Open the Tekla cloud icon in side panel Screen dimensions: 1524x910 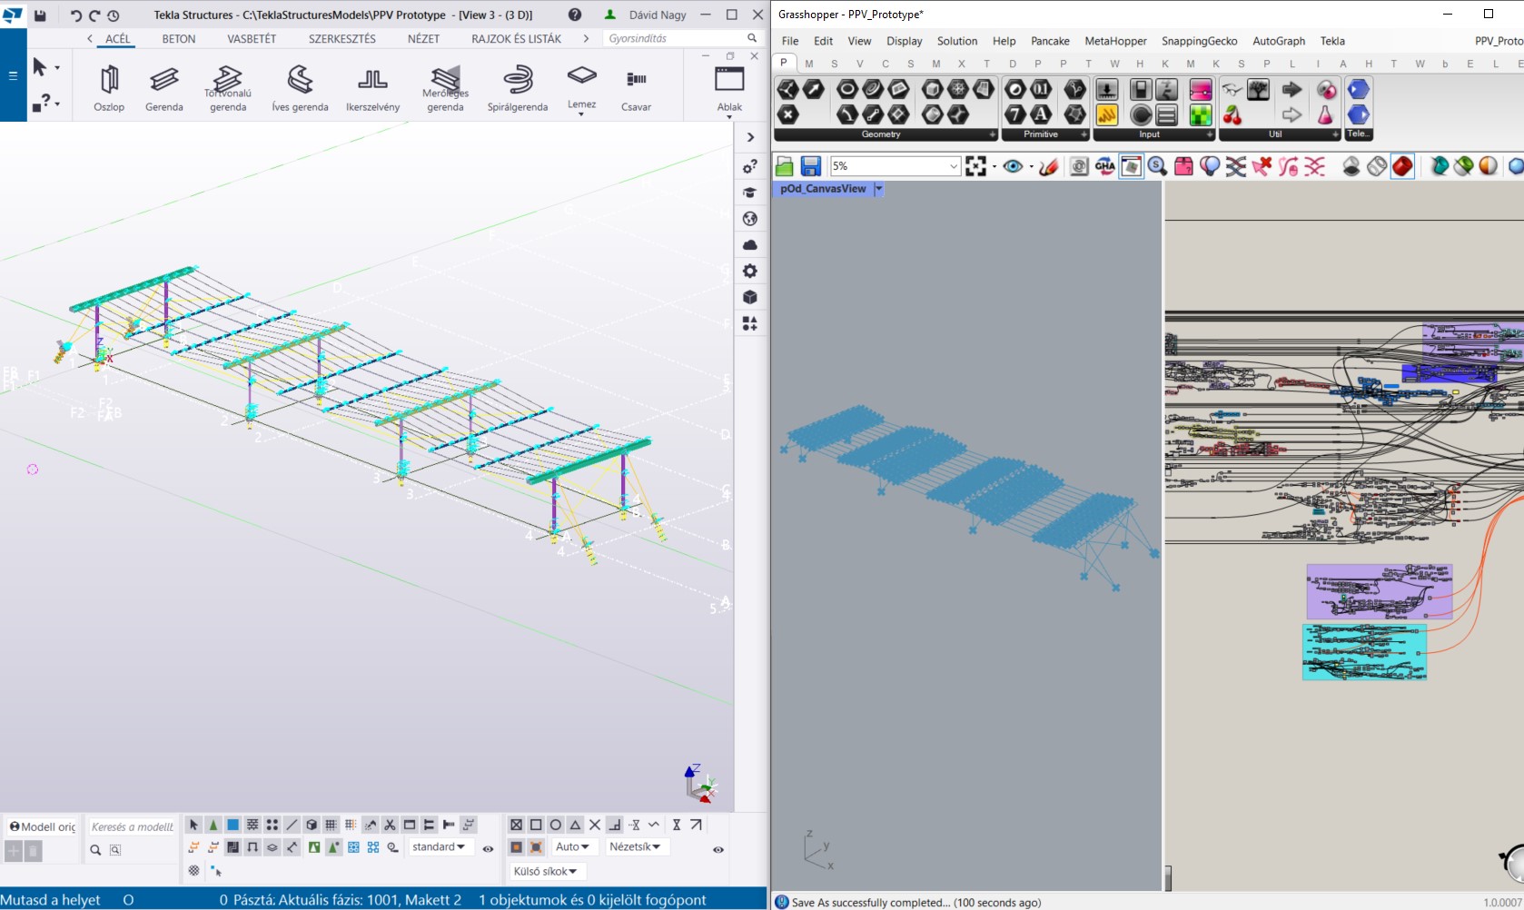click(750, 245)
